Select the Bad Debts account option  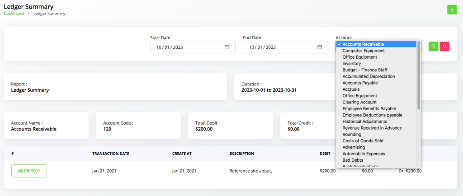(x=353, y=160)
